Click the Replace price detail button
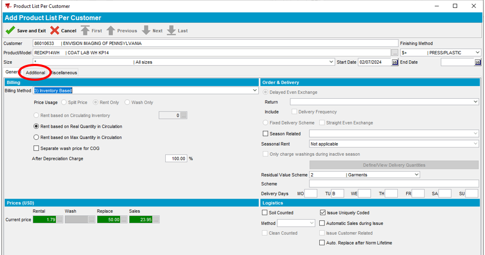 pyautogui.click(x=124, y=220)
